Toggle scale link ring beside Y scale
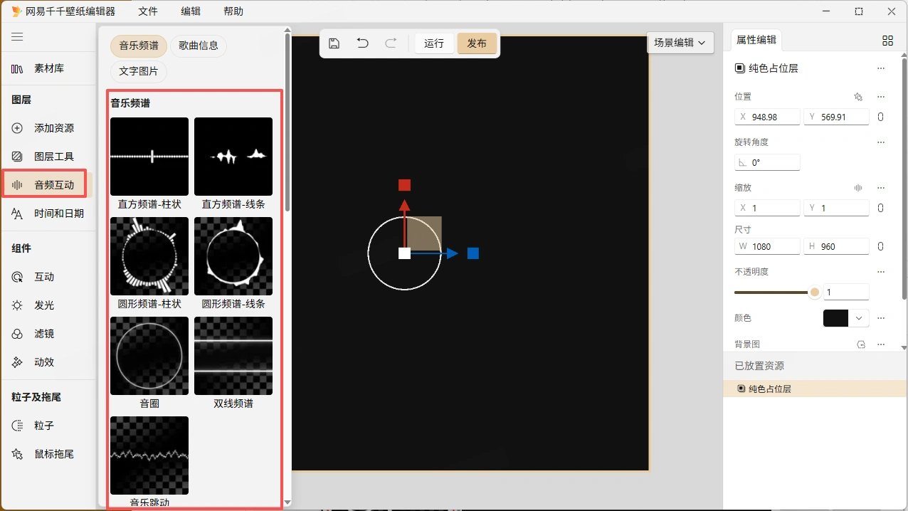This screenshot has width=908, height=511. [x=880, y=208]
